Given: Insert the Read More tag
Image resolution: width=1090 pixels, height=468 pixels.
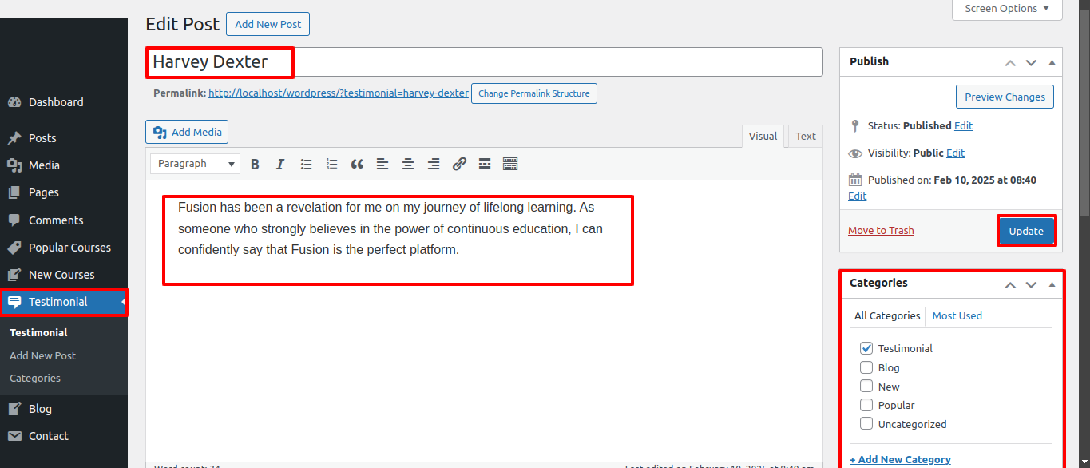Looking at the screenshot, I should pos(485,164).
